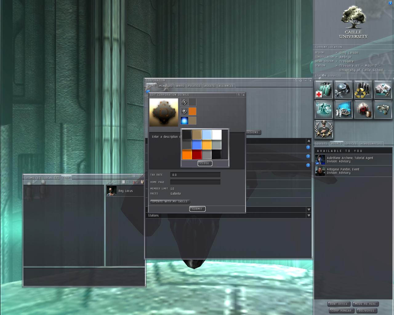Close the color picker with Close button

tap(205, 163)
